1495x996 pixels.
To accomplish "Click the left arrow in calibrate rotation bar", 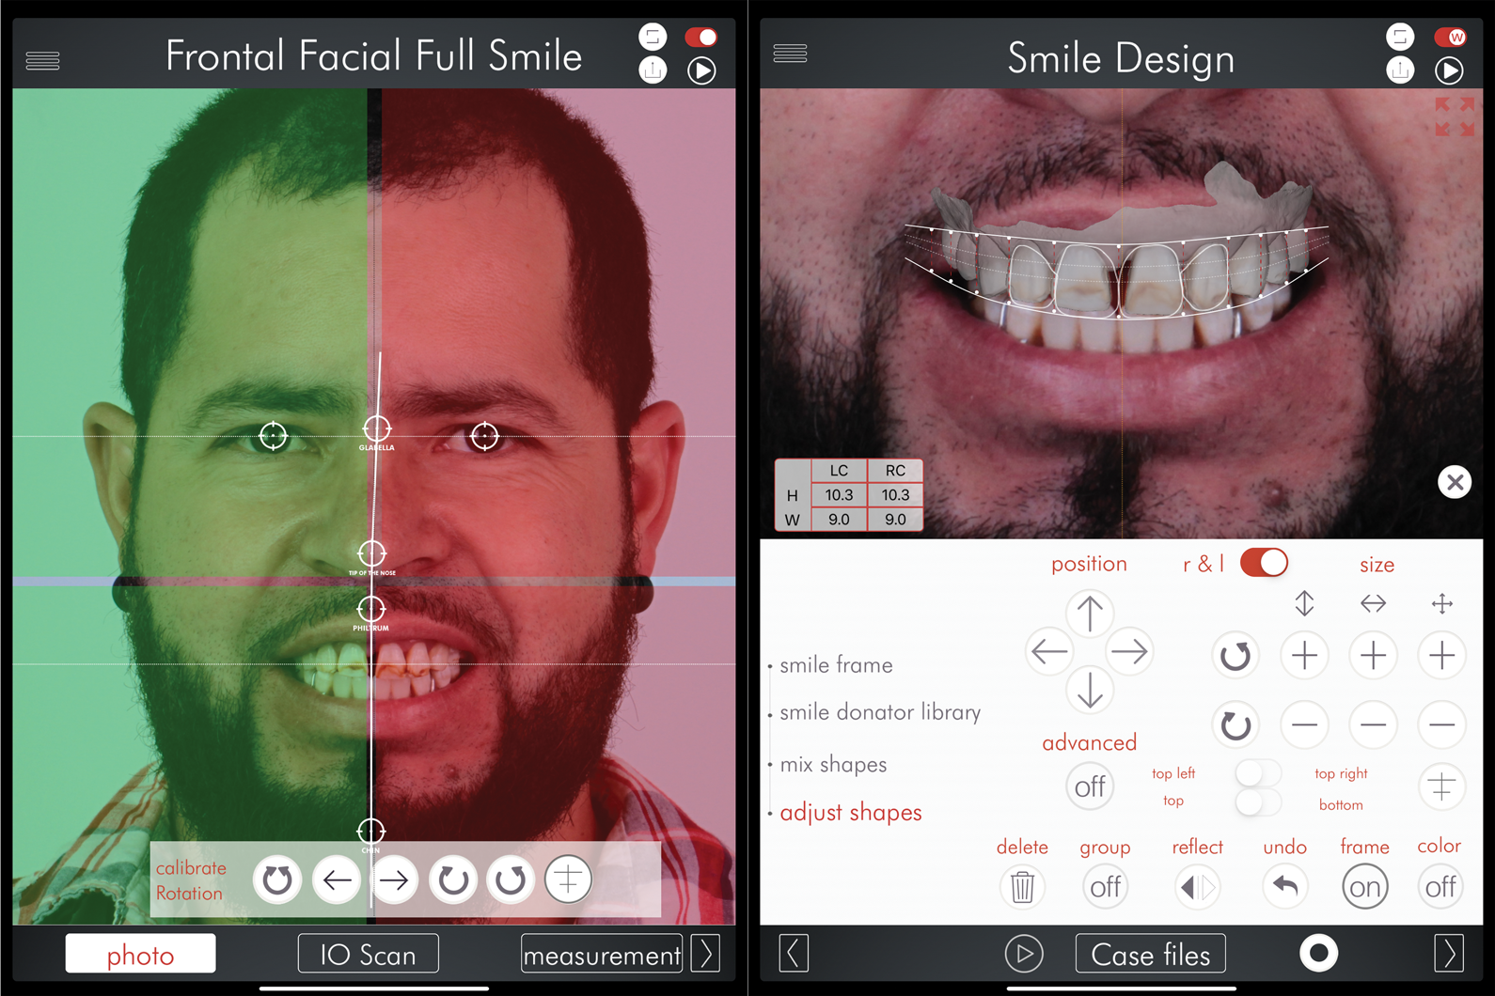I will click(x=337, y=880).
